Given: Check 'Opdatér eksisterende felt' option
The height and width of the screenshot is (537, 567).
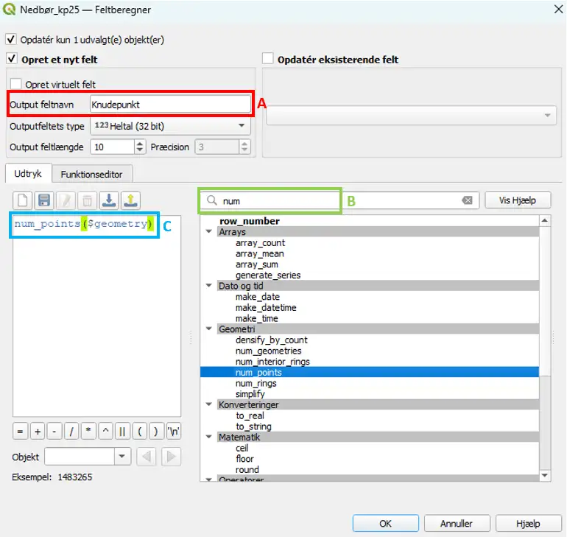Looking at the screenshot, I should coord(268,59).
